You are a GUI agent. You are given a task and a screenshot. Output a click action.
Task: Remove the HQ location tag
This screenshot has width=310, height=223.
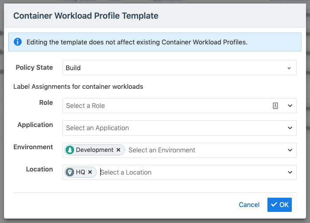tap(90, 172)
